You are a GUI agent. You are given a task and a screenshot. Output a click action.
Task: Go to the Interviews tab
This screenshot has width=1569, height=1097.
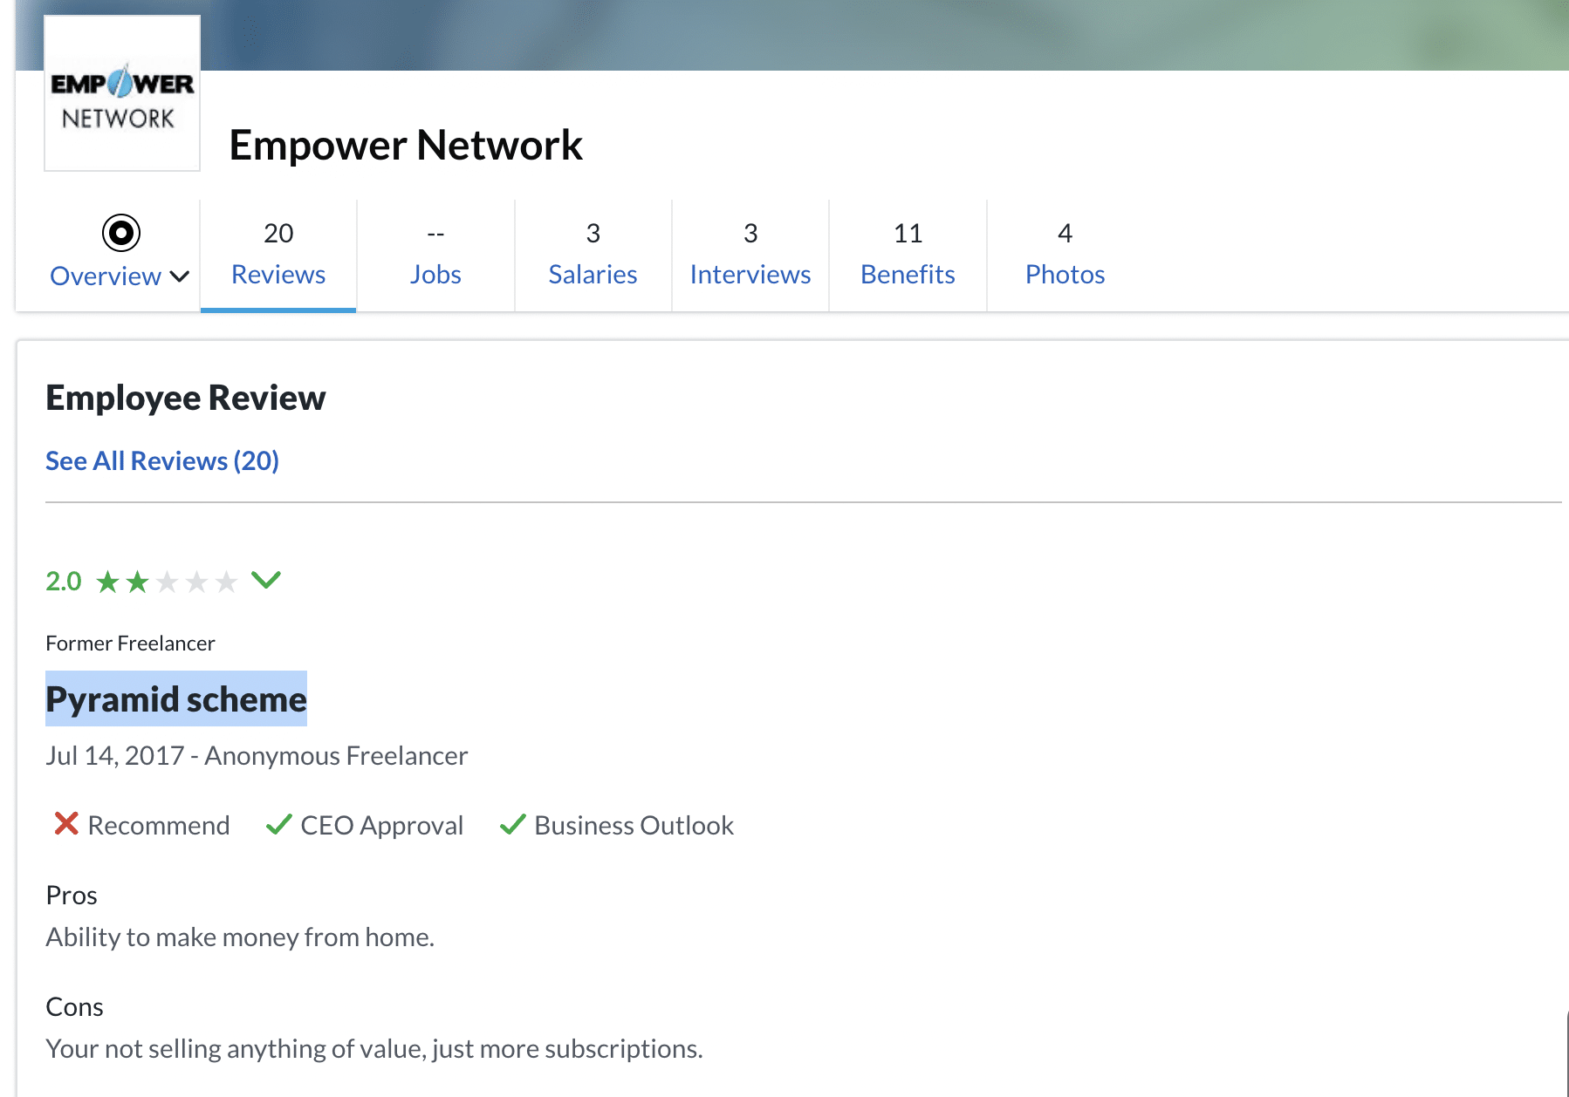[x=750, y=254]
